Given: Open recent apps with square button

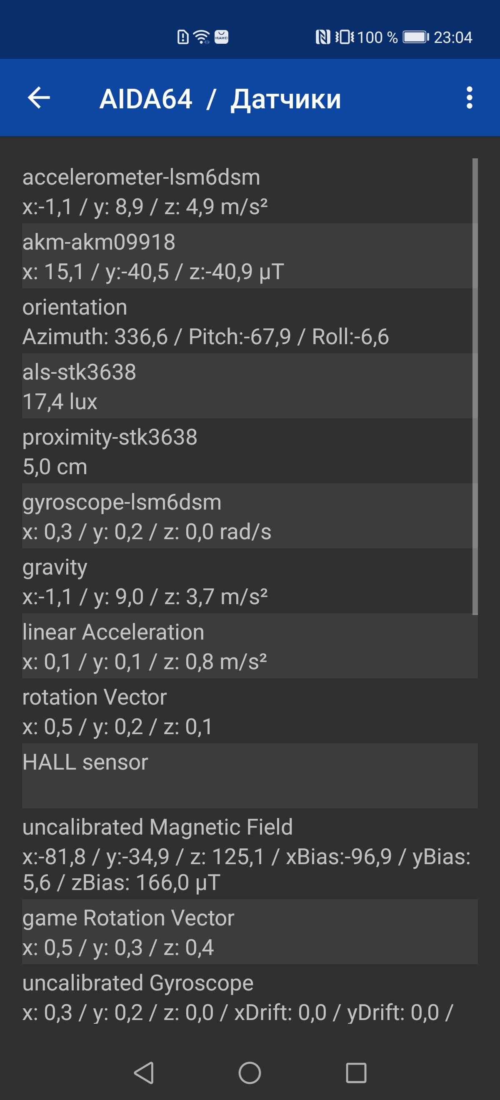Looking at the screenshot, I should click(x=356, y=1072).
